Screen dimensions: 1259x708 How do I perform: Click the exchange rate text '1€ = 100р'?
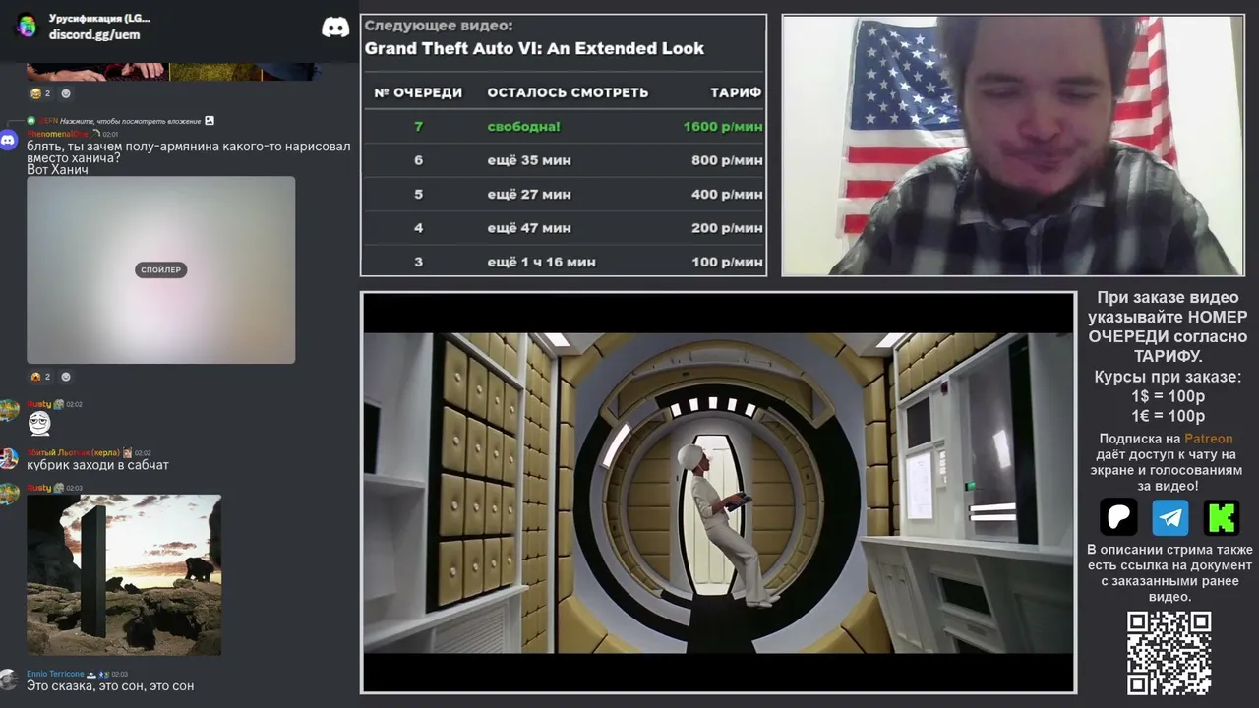coord(1168,416)
